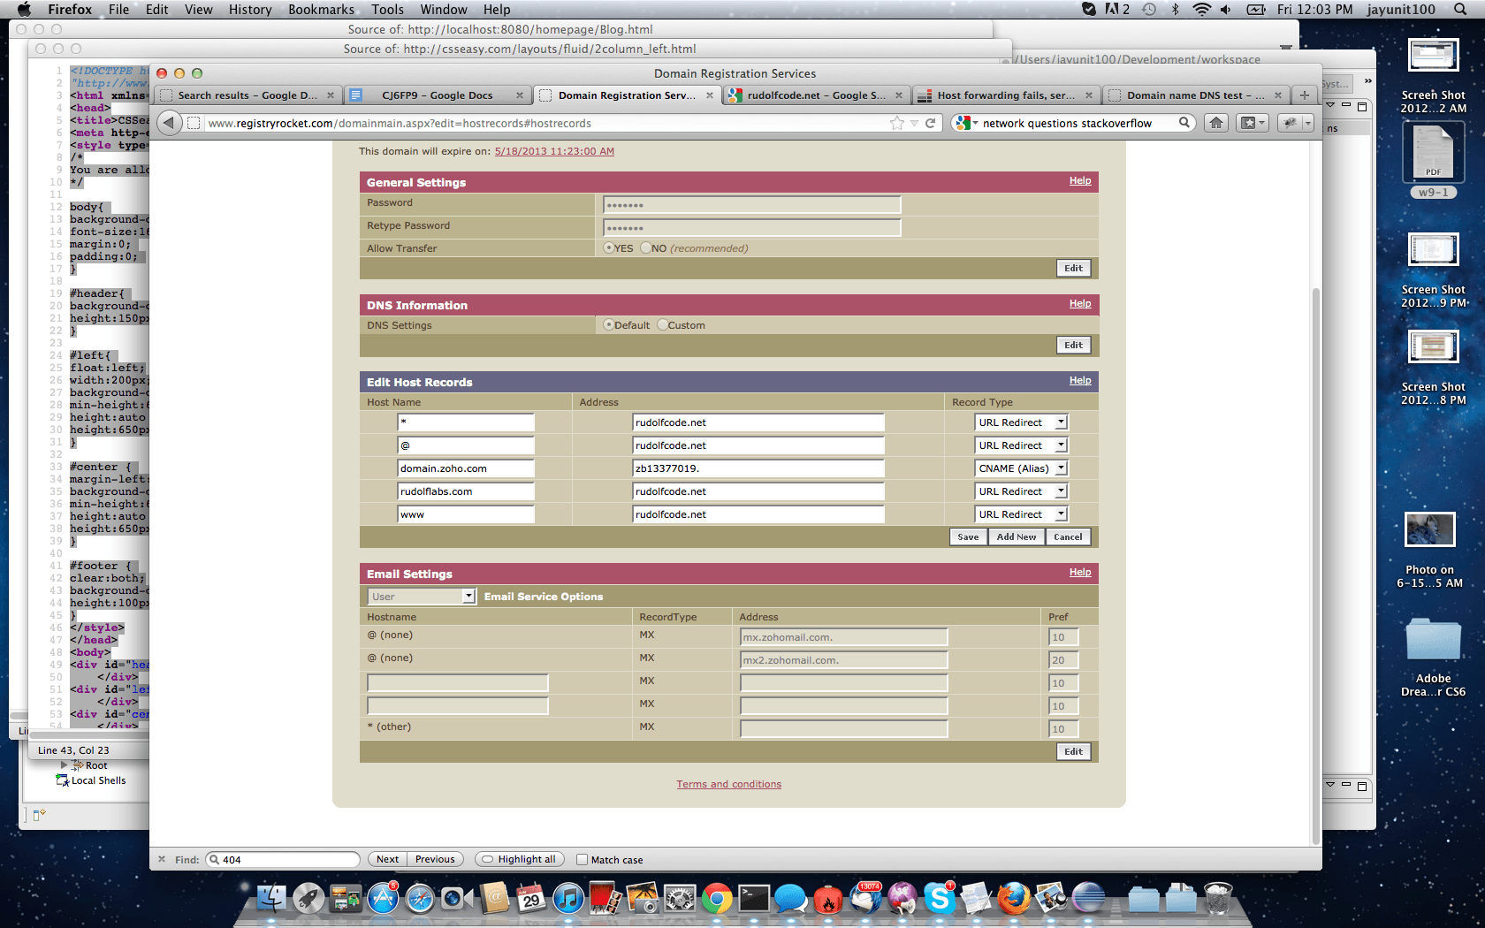Open System Preferences in the Dock

tap(680, 899)
